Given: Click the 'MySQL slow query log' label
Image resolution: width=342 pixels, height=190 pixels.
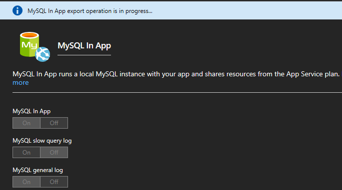Looking at the screenshot, I should 42,141.
